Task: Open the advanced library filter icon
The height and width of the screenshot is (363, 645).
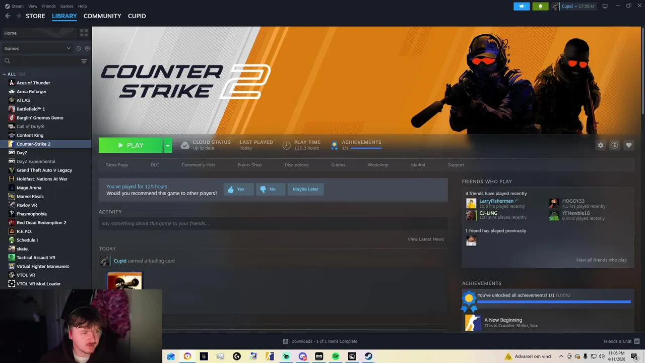Action: pos(84,61)
